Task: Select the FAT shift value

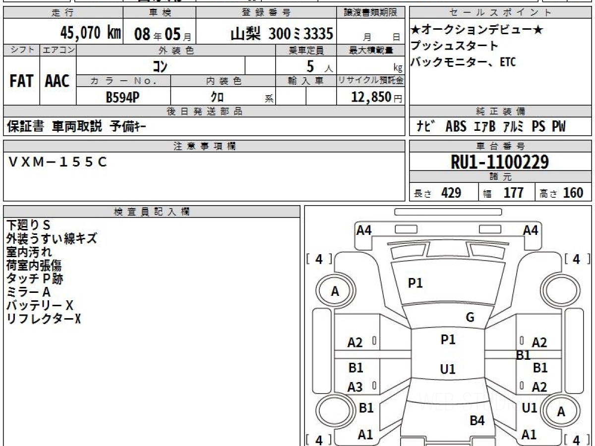Action: [21, 81]
